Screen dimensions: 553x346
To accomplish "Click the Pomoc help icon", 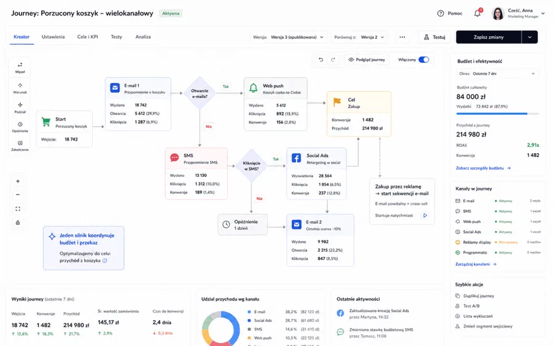I will click(441, 14).
